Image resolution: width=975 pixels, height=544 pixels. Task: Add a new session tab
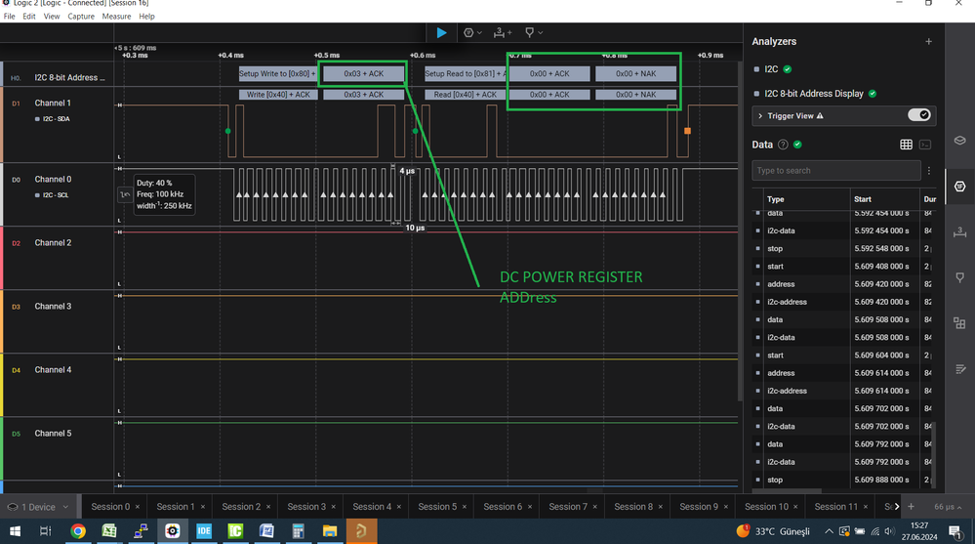[x=911, y=507]
